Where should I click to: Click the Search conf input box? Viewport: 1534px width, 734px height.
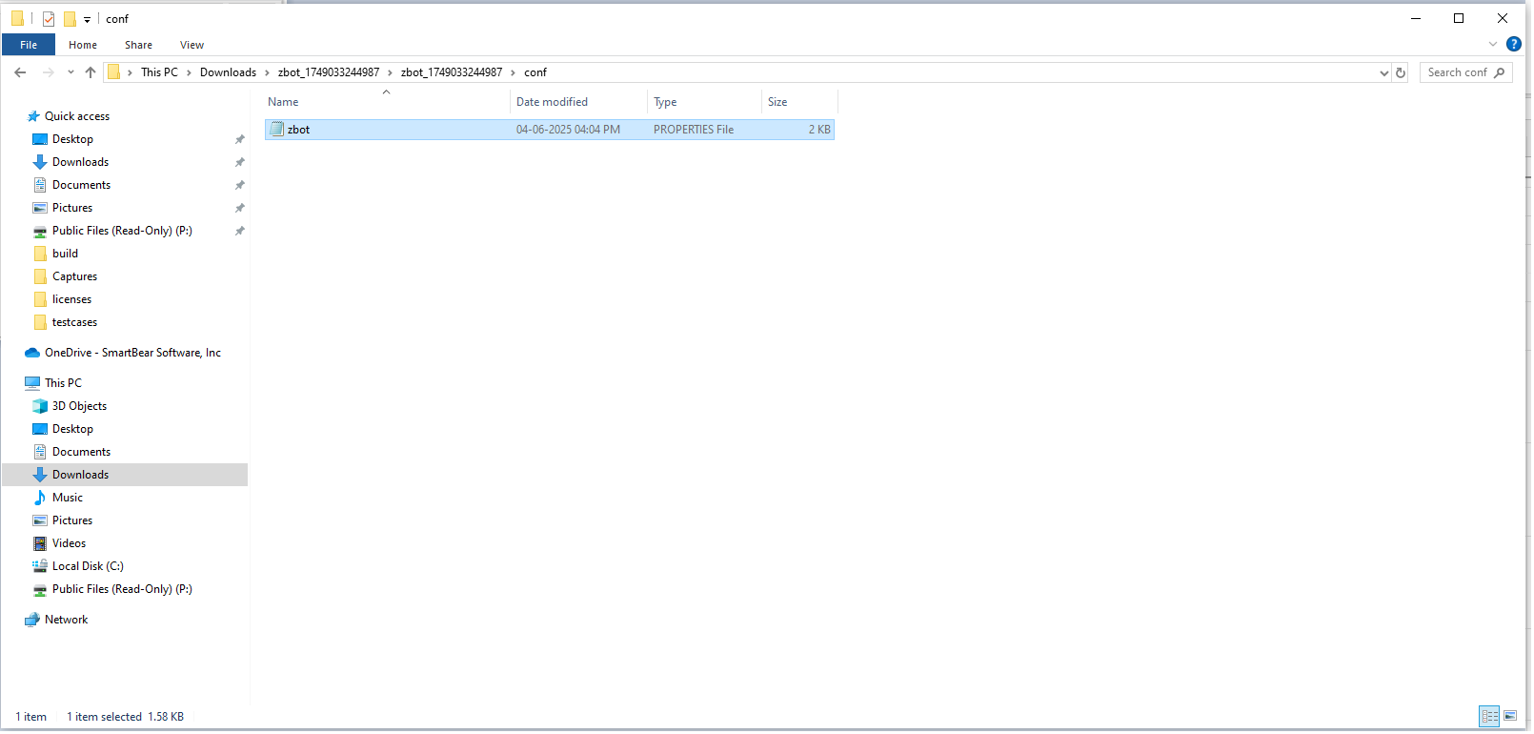pyautogui.click(x=1458, y=72)
